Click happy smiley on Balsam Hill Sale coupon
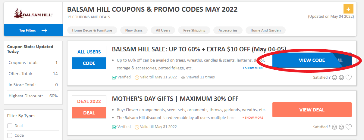 pos(334,78)
